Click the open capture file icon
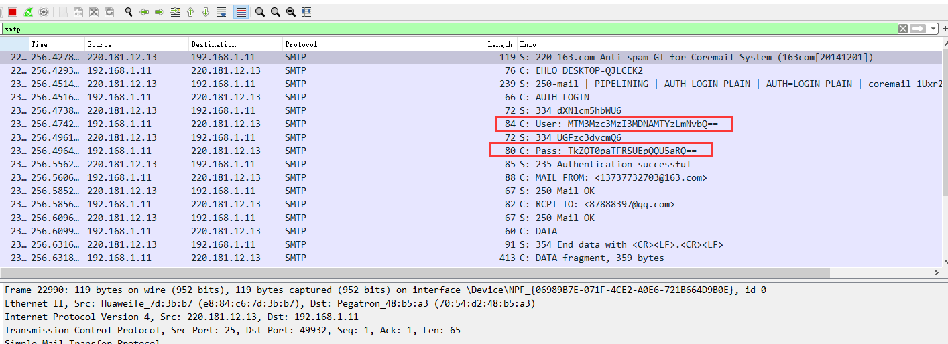 (62, 12)
